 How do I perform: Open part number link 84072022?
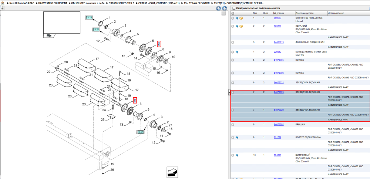pos(279,82)
